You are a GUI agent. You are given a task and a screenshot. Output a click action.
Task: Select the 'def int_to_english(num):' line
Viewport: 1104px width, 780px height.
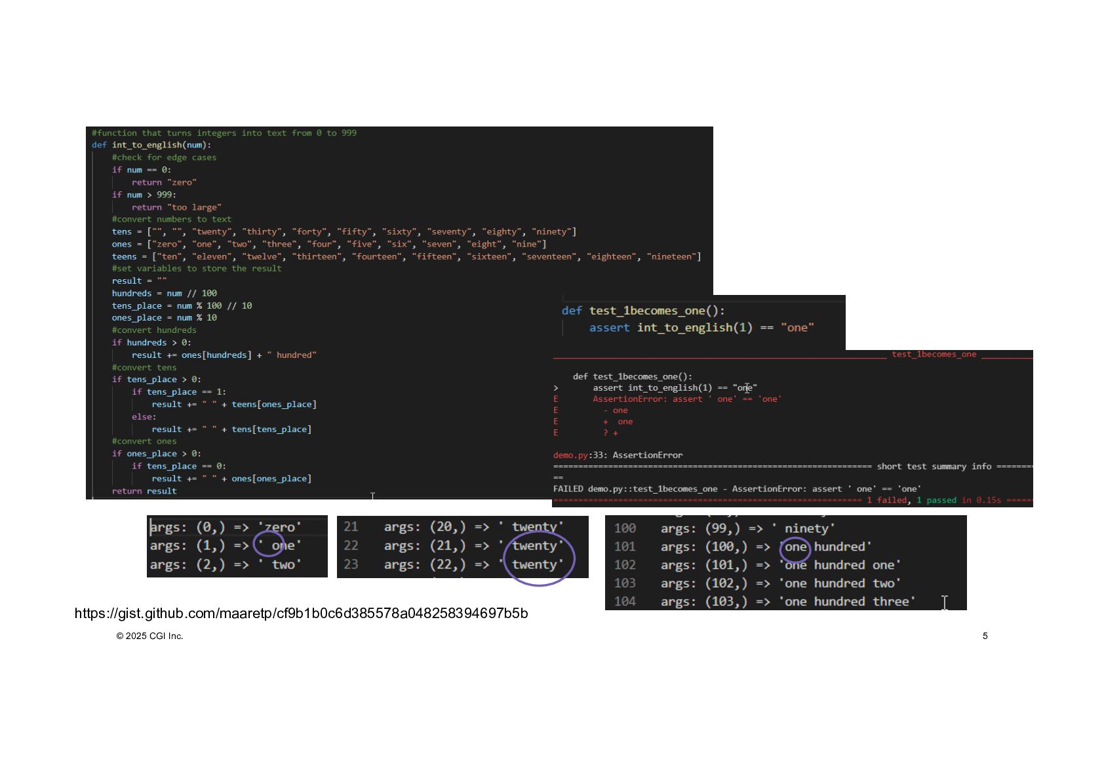(x=151, y=146)
